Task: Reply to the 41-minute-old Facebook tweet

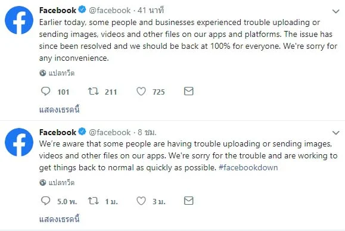Action: point(45,91)
